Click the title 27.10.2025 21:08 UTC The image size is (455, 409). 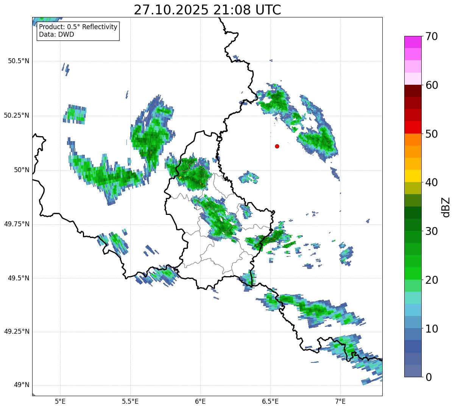pyautogui.click(x=207, y=9)
